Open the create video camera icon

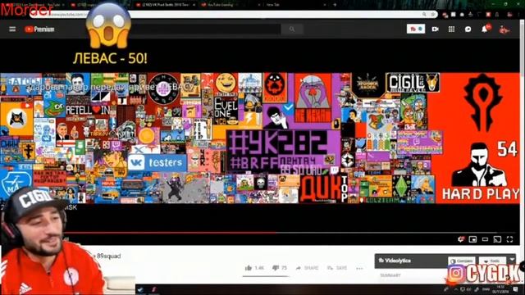tap(435, 29)
